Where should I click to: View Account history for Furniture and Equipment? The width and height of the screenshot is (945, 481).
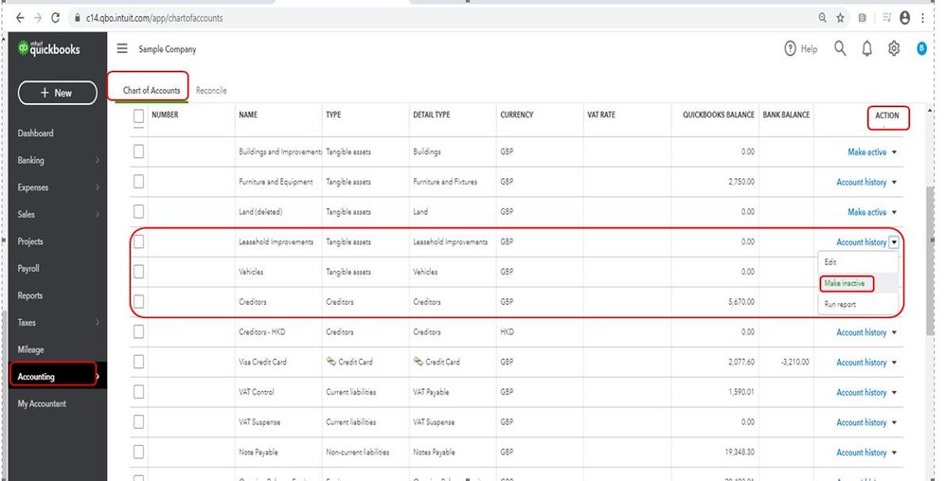(x=862, y=182)
